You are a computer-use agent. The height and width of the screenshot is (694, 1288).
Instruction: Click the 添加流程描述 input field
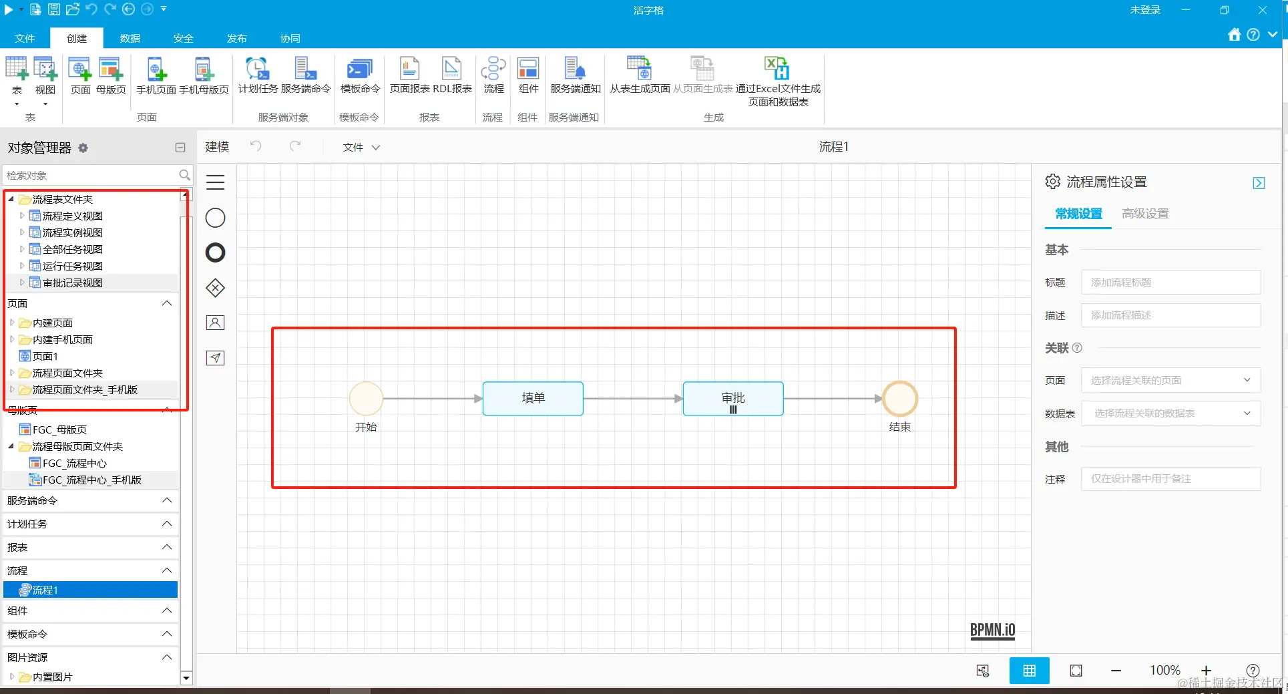click(1171, 315)
